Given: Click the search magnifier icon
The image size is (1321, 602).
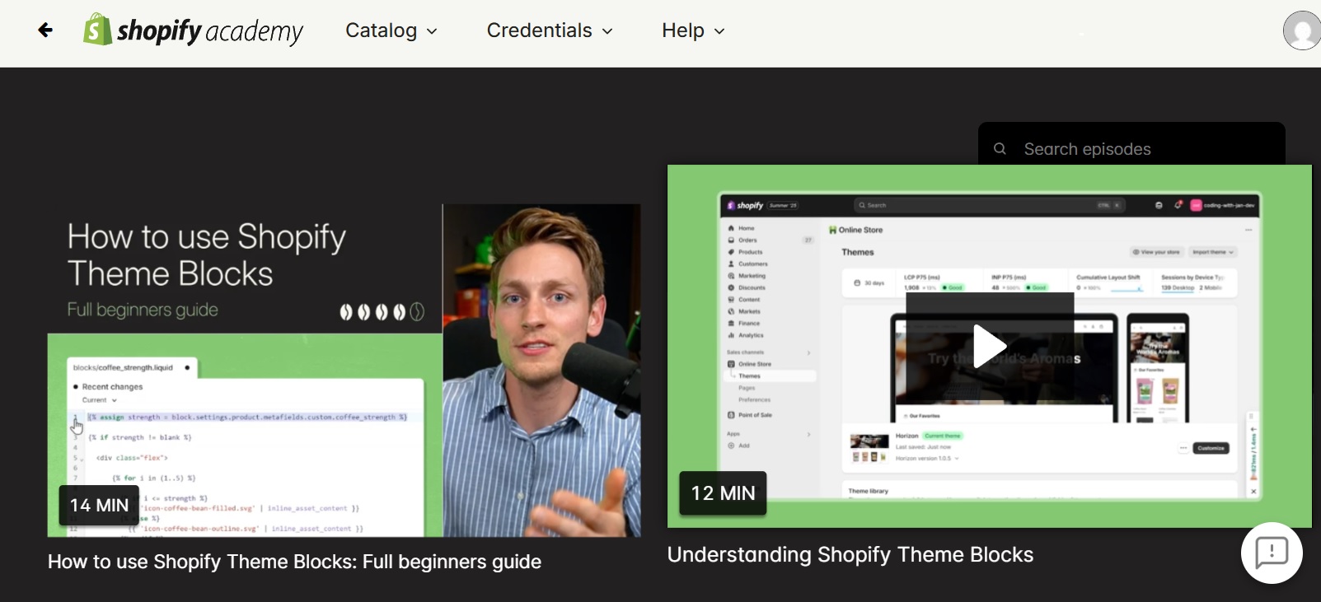Looking at the screenshot, I should (x=1000, y=149).
